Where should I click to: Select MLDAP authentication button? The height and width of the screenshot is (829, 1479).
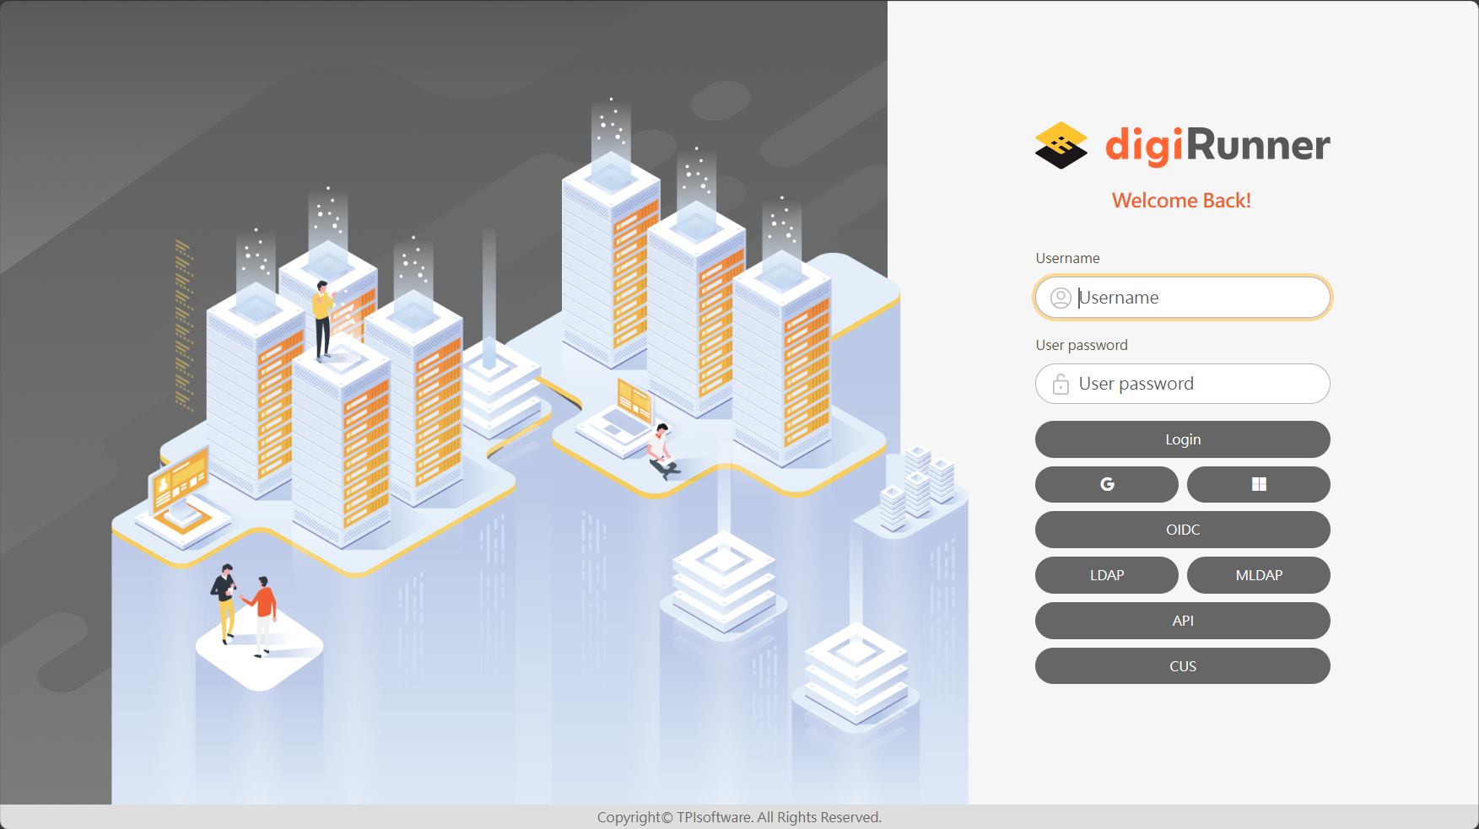pos(1258,575)
